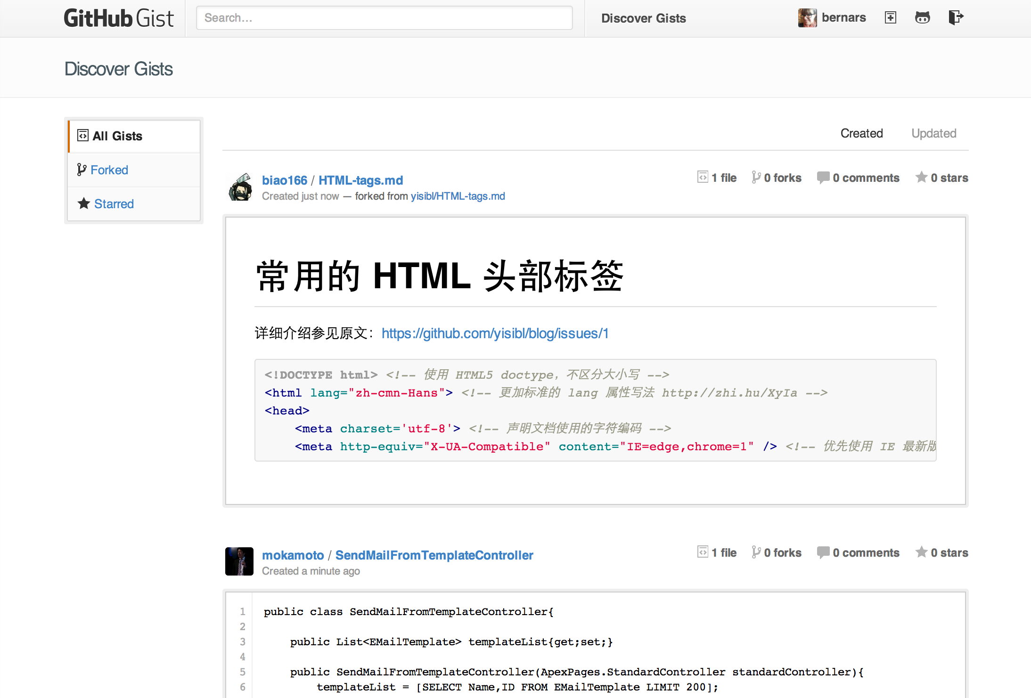This screenshot has width=1031, height=698.
Task: Sort gists by Created
Action: (x=861, y=133)
